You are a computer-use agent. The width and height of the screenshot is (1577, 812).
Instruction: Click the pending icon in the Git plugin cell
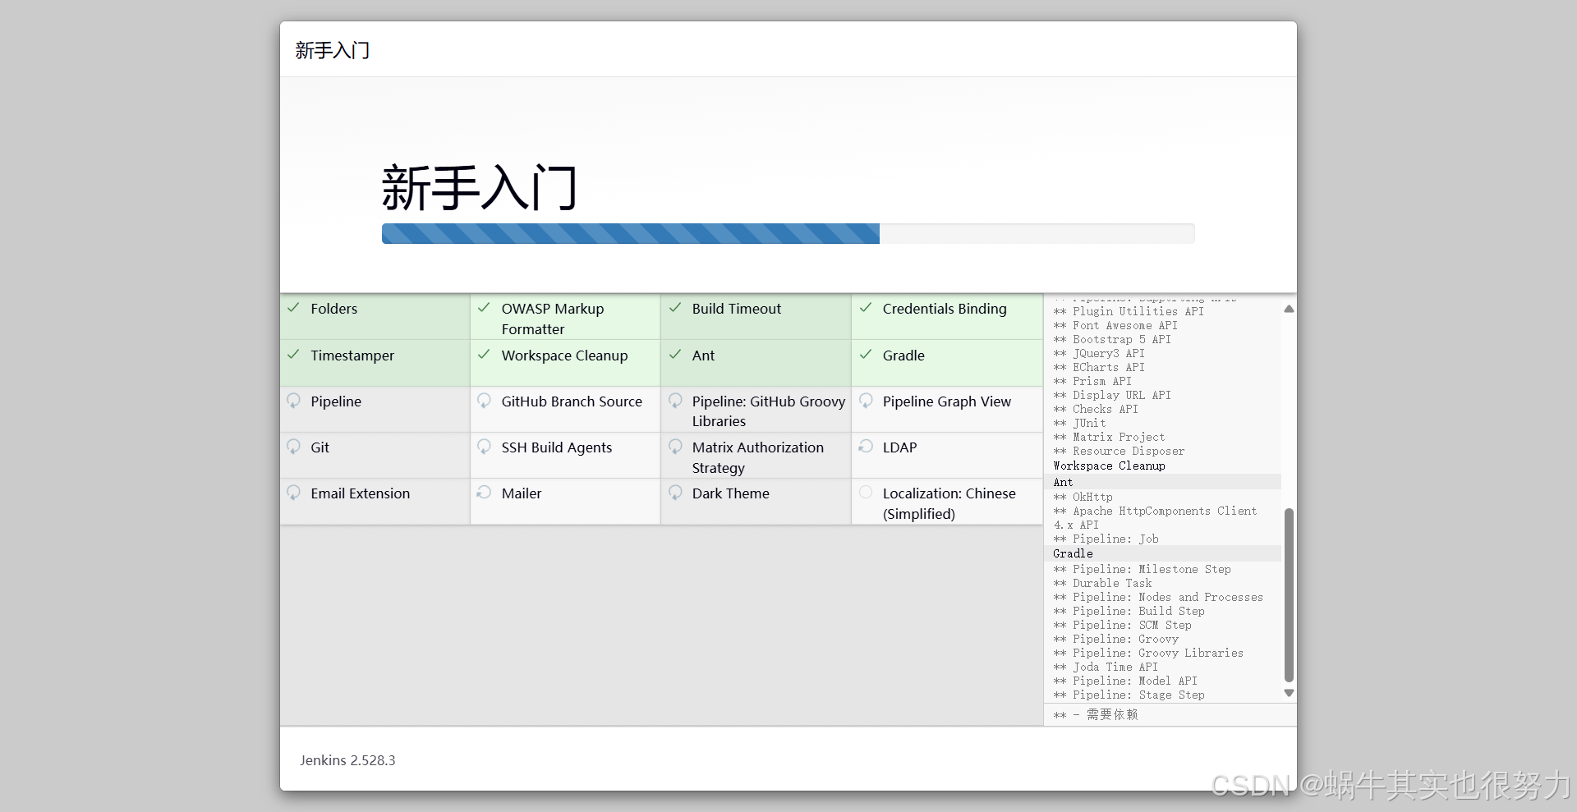click(x=293, y=447)
